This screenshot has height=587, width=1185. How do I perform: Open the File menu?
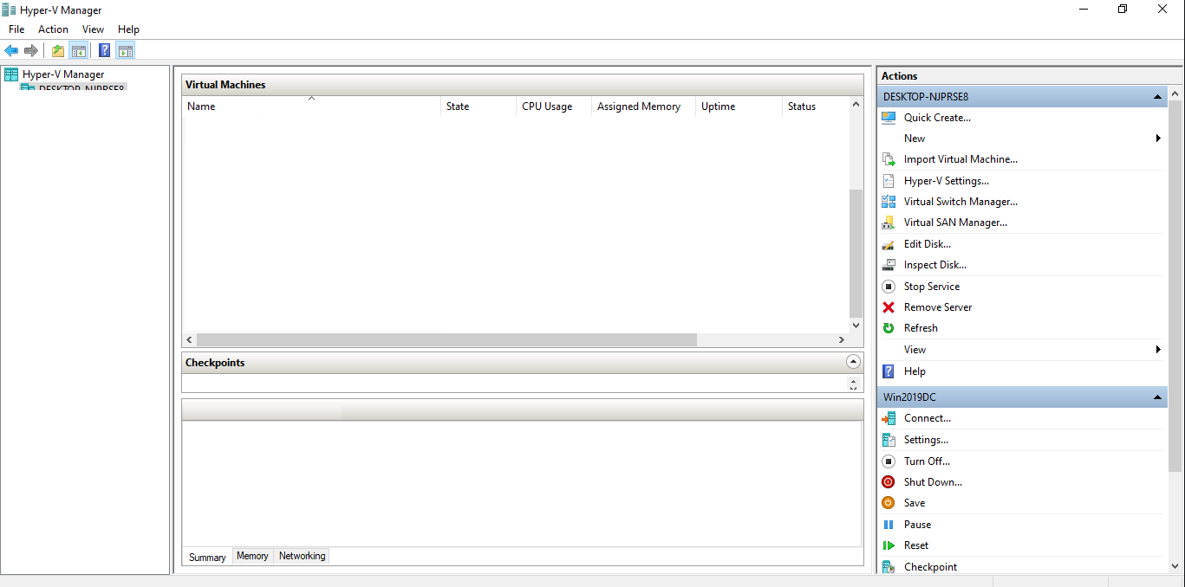tap(16, 29)
